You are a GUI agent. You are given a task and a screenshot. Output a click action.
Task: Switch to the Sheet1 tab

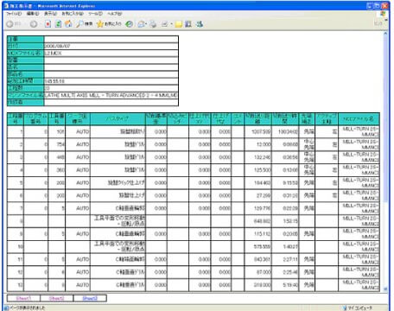pos(23,298)
